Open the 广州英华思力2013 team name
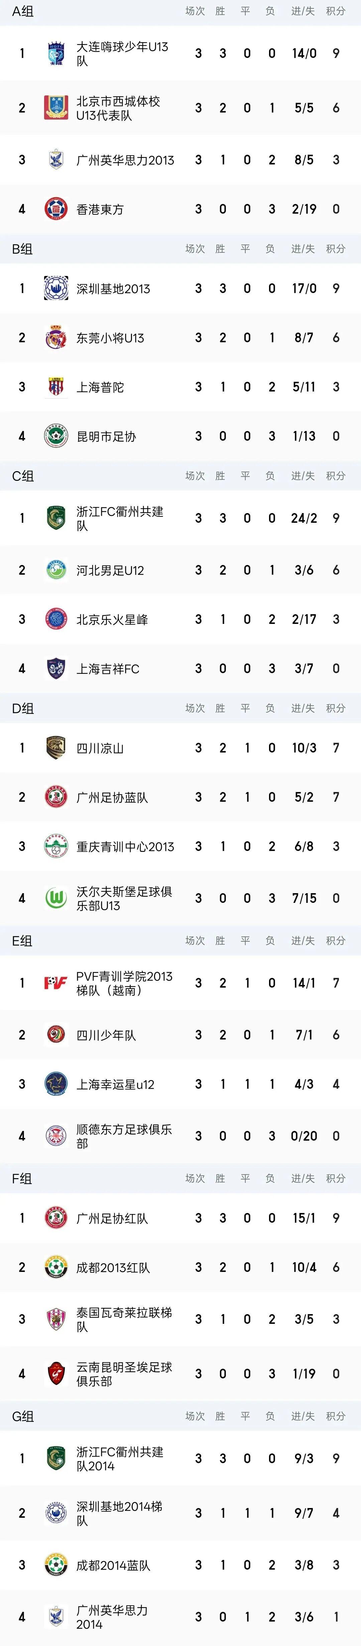Viewport: 361px width, 1646px height. click(125, 160)
